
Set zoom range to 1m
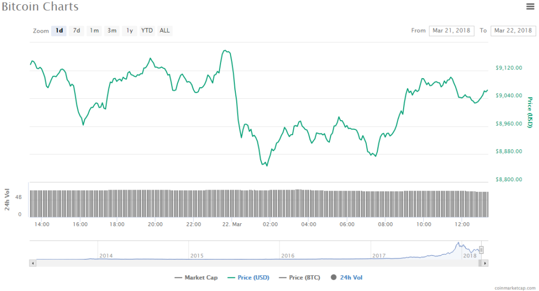coord(94,30)
